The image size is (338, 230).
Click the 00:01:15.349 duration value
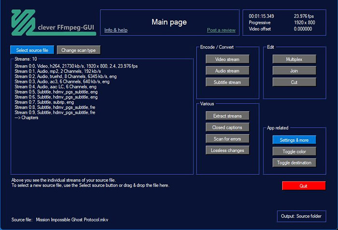tap(261, 16)
